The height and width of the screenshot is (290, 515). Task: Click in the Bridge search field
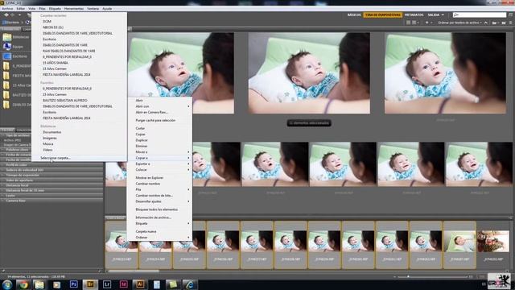tap(480, 14)
